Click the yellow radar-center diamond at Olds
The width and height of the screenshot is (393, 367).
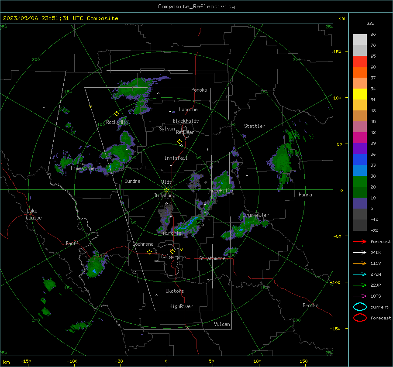point(166,190)
